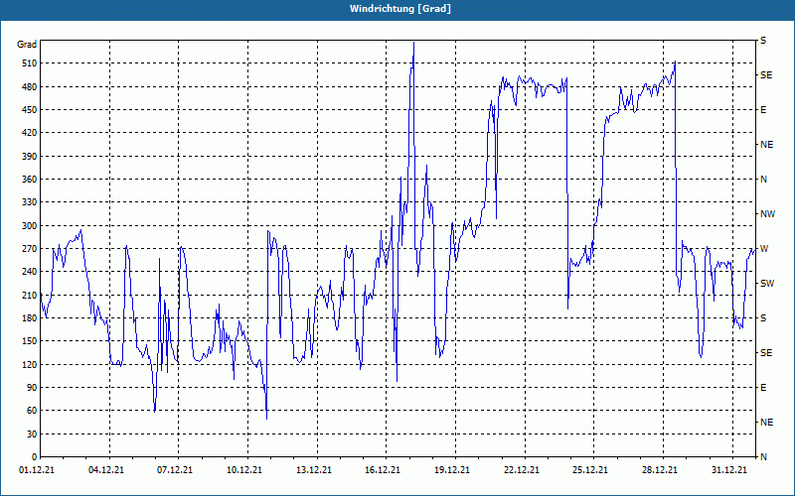Pick the 10.12.21 date label
This screenshot has width=795, height=496.
(x=244, y=470)
